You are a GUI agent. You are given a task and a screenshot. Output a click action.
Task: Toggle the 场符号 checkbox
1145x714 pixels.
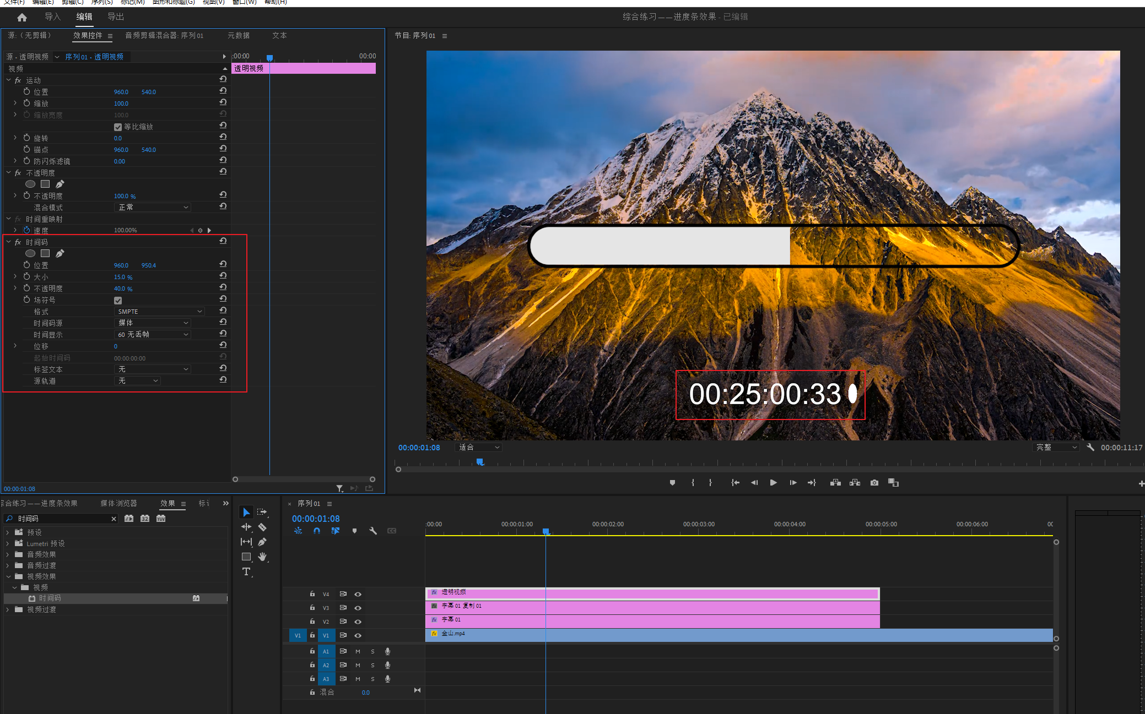[x=118, y=300]
